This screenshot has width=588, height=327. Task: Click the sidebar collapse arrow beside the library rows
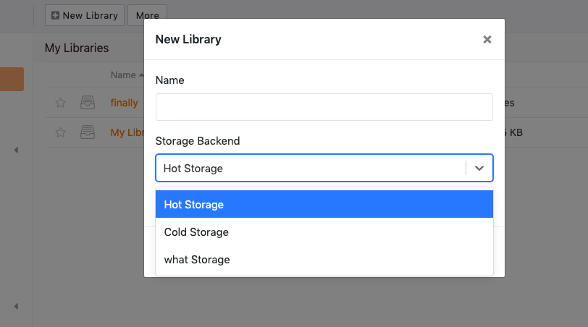click(x=16, y=150)
